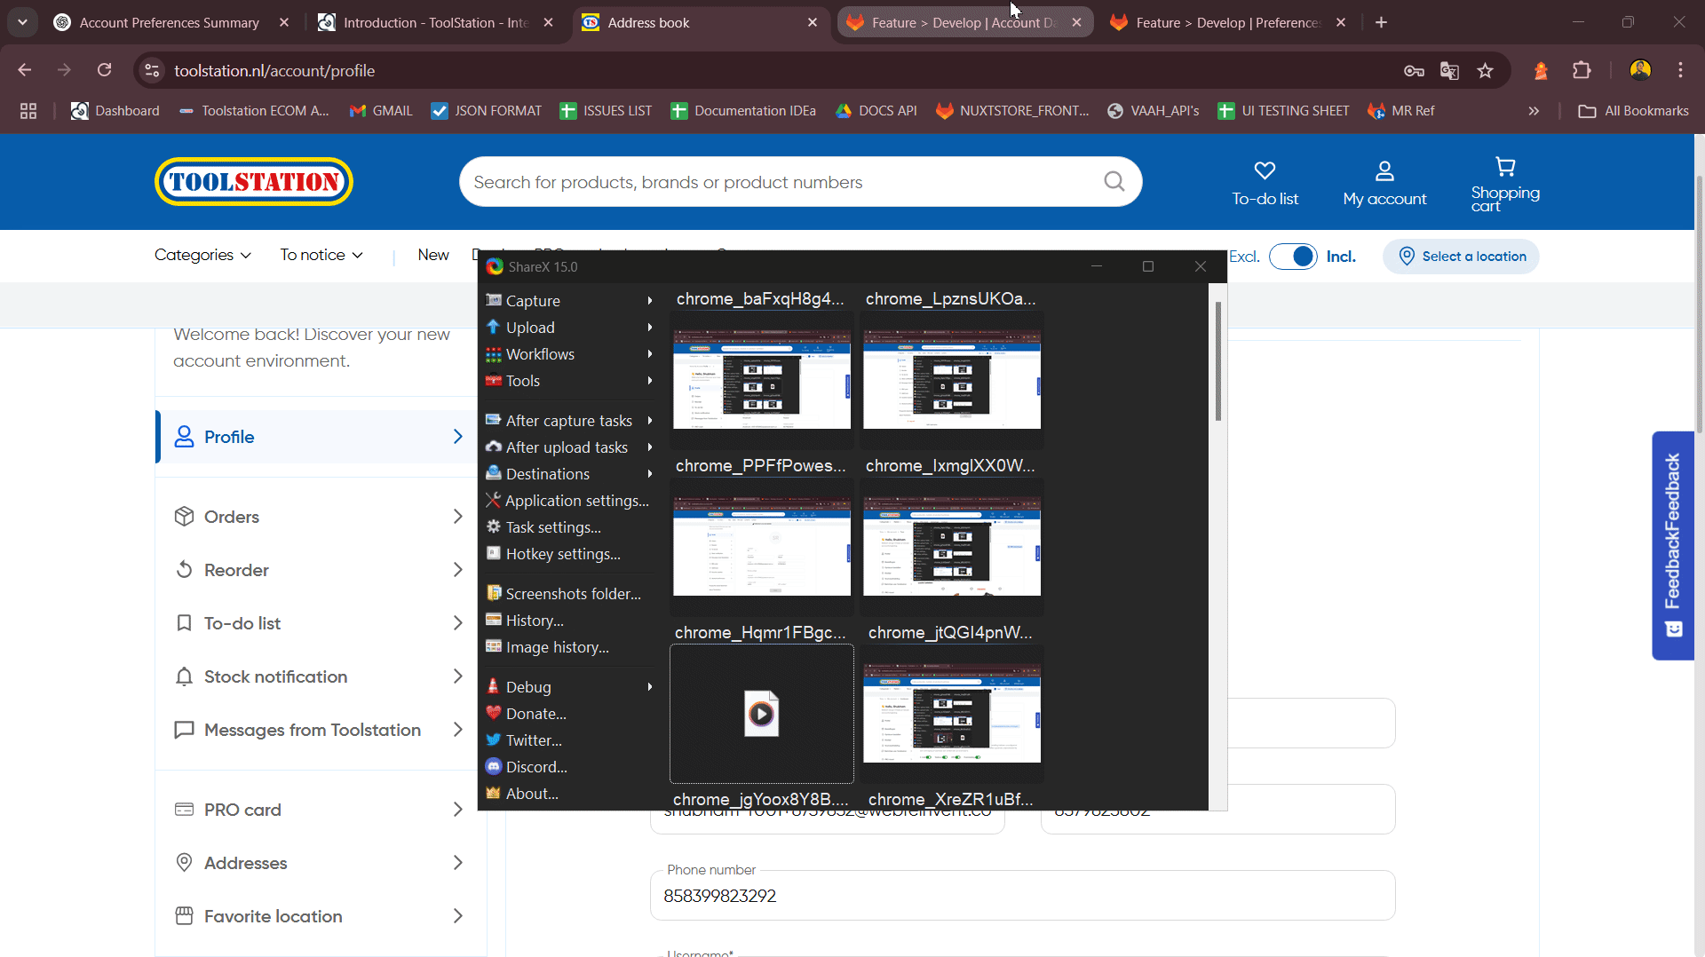Open Chrome extensions puzzle icon
The width and height of the screenshot is (1705, 957).
pyautogui.click(x=1582, y=71)
